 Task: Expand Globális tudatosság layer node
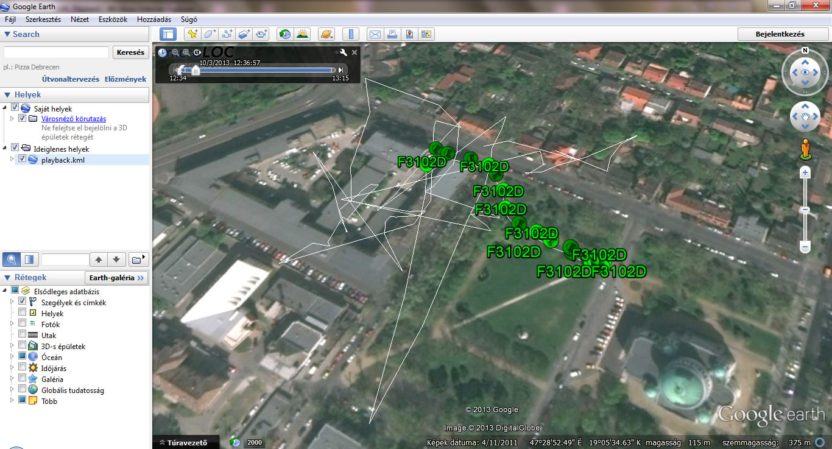(x=12, y=389)
